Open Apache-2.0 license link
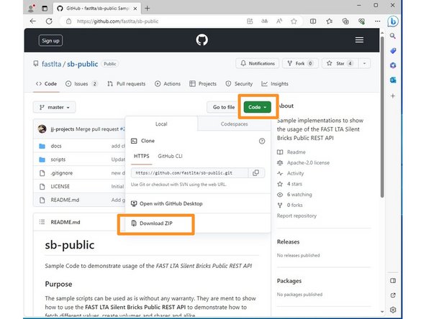This screenshot has width=426, height=319. tap(308, 163)
